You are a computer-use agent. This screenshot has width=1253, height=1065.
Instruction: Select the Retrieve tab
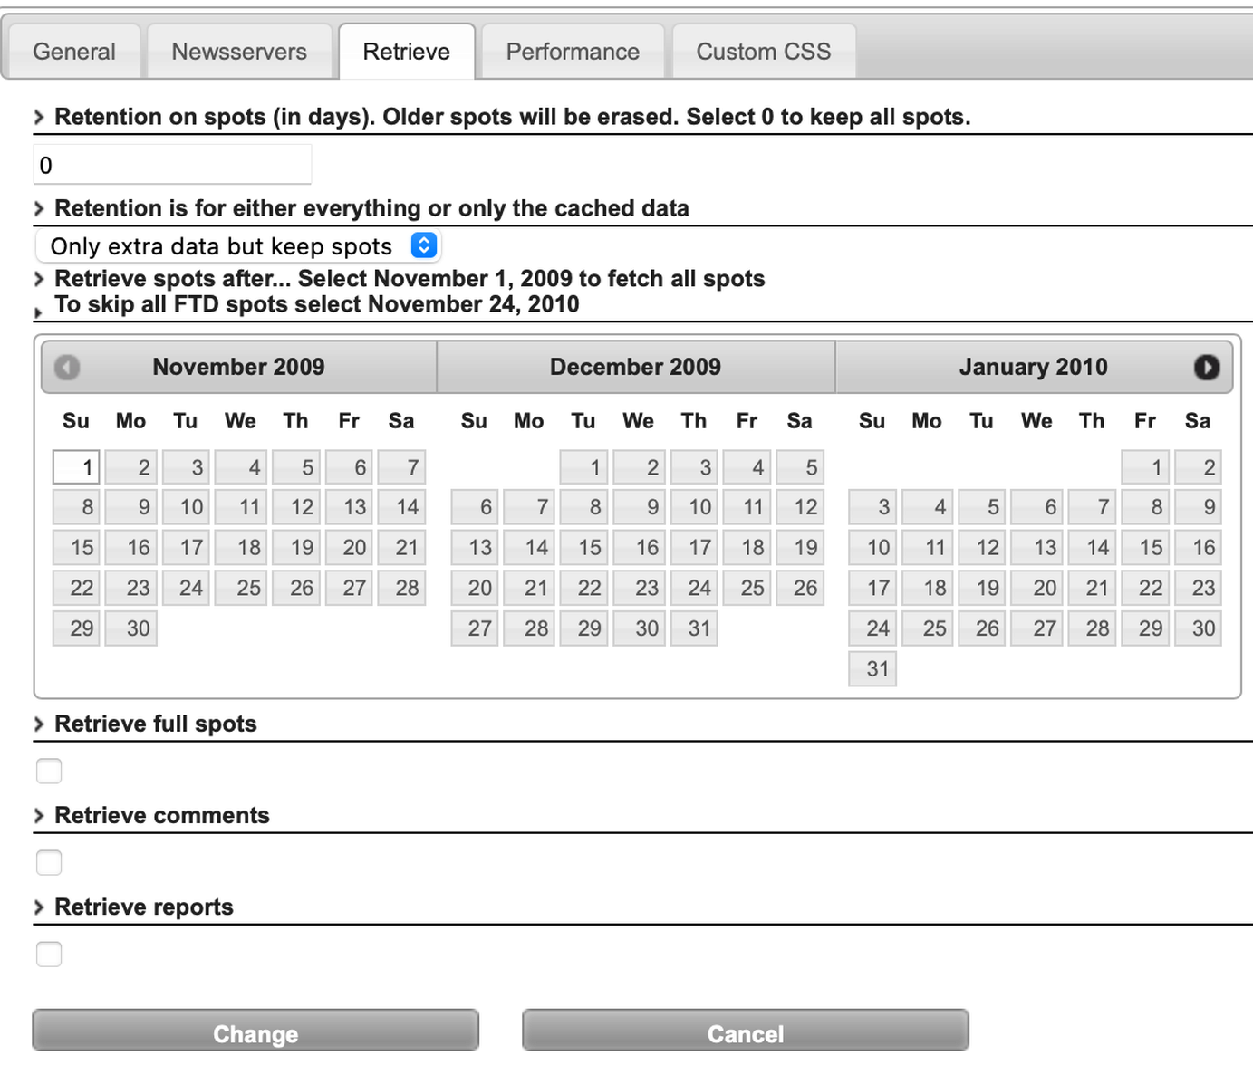407,52
